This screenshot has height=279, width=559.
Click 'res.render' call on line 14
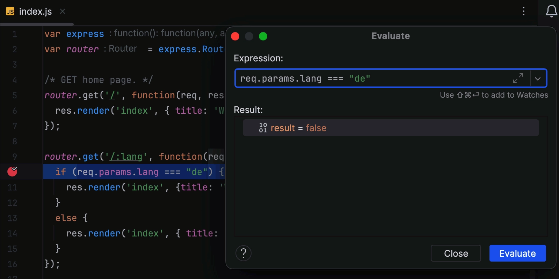93,233
